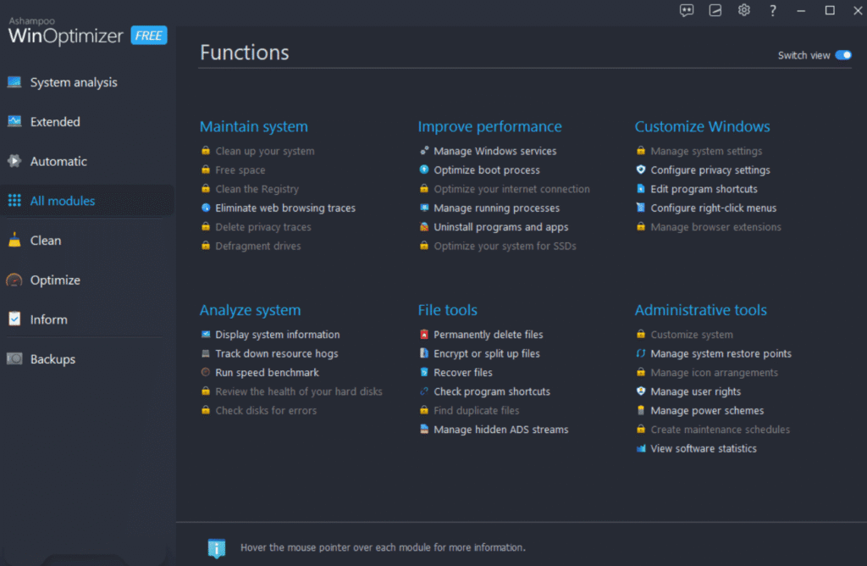This screenshot has height=566, width=867.
Task: Click the Optimize speedometer icon
Action: [x=14, y=280]
